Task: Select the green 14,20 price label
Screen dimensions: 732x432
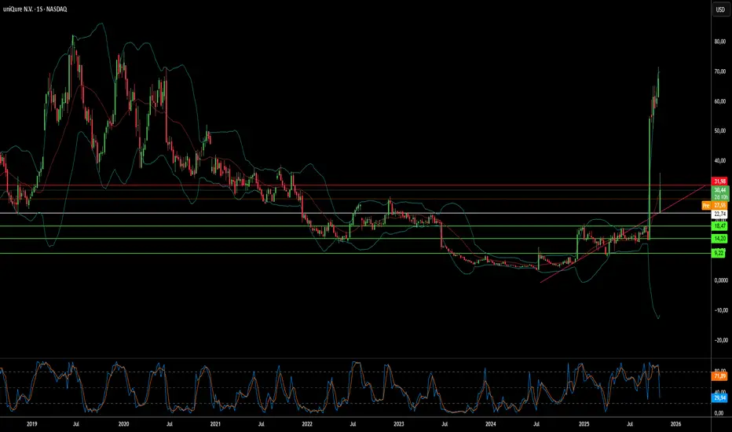Action: tap(720, 238)
